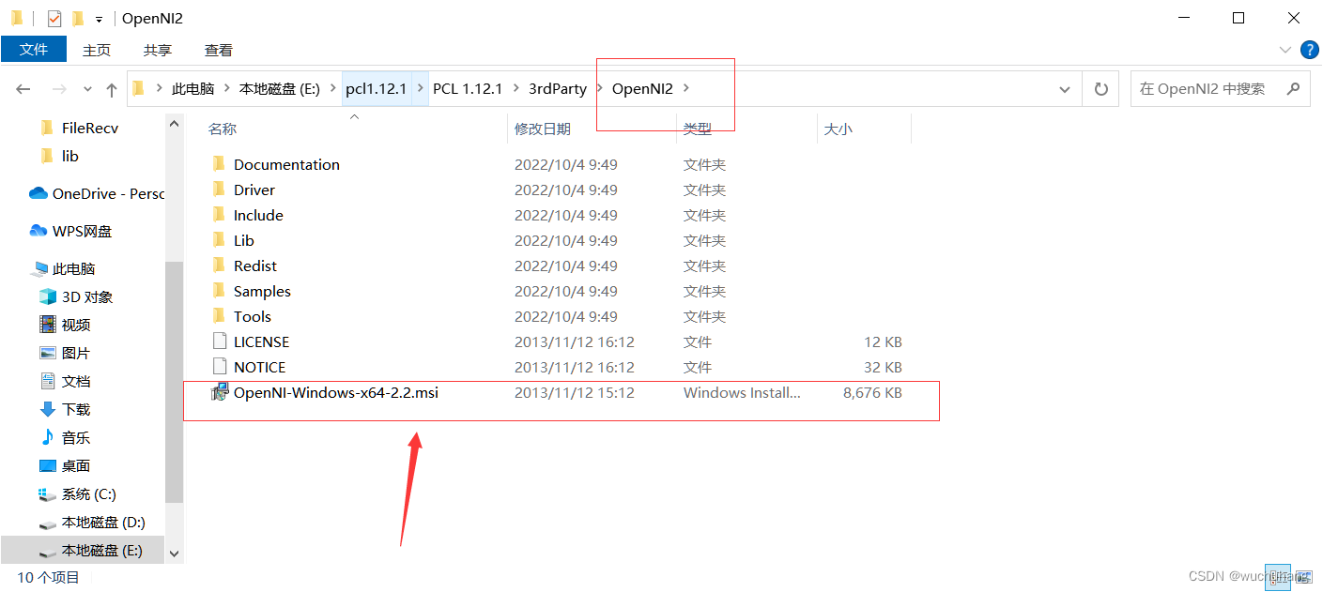Select OpenNI2 in the address breadcrumb
Viewport: 1323px width, 592px height.
pos(642,89)
